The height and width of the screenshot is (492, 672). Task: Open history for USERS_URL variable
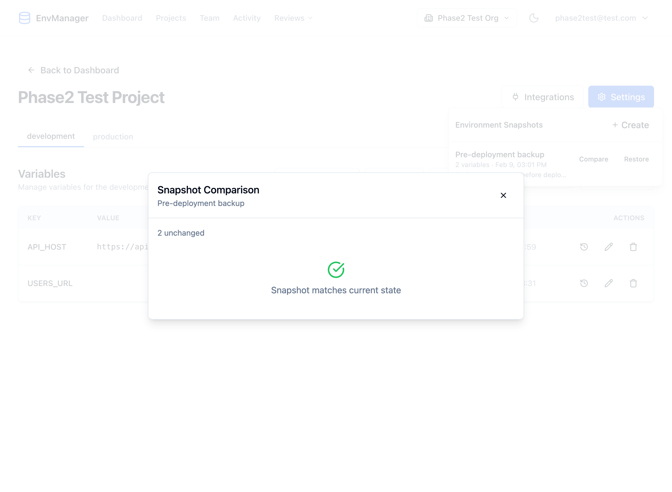coord(584,283)
